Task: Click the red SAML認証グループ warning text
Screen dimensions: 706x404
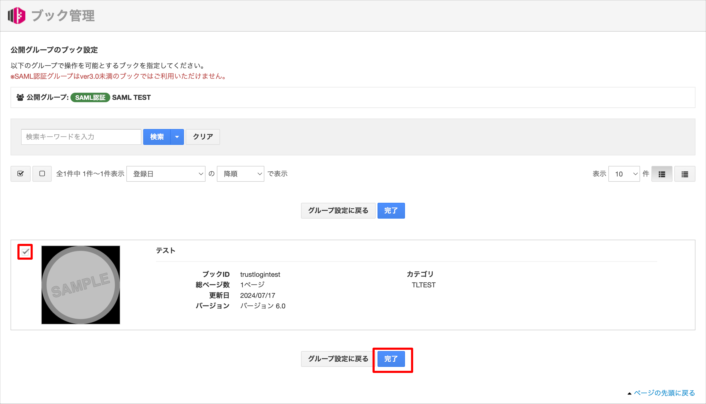Action: click(x=119, y=76)
